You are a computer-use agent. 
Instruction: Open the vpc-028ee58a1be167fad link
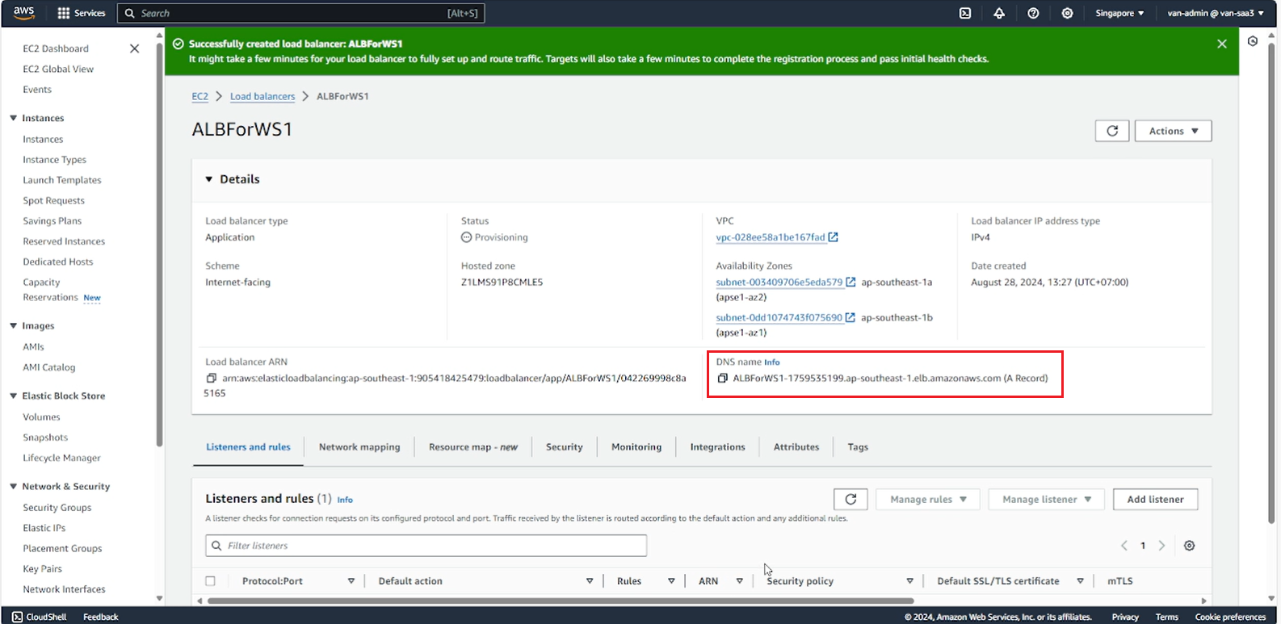[x=771, y=237]
